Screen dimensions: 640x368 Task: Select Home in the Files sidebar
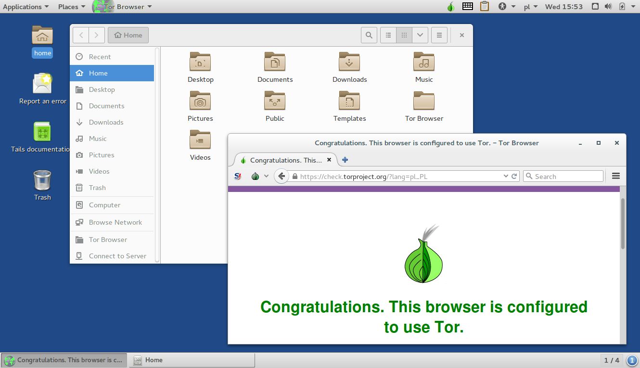pos(112,73)
